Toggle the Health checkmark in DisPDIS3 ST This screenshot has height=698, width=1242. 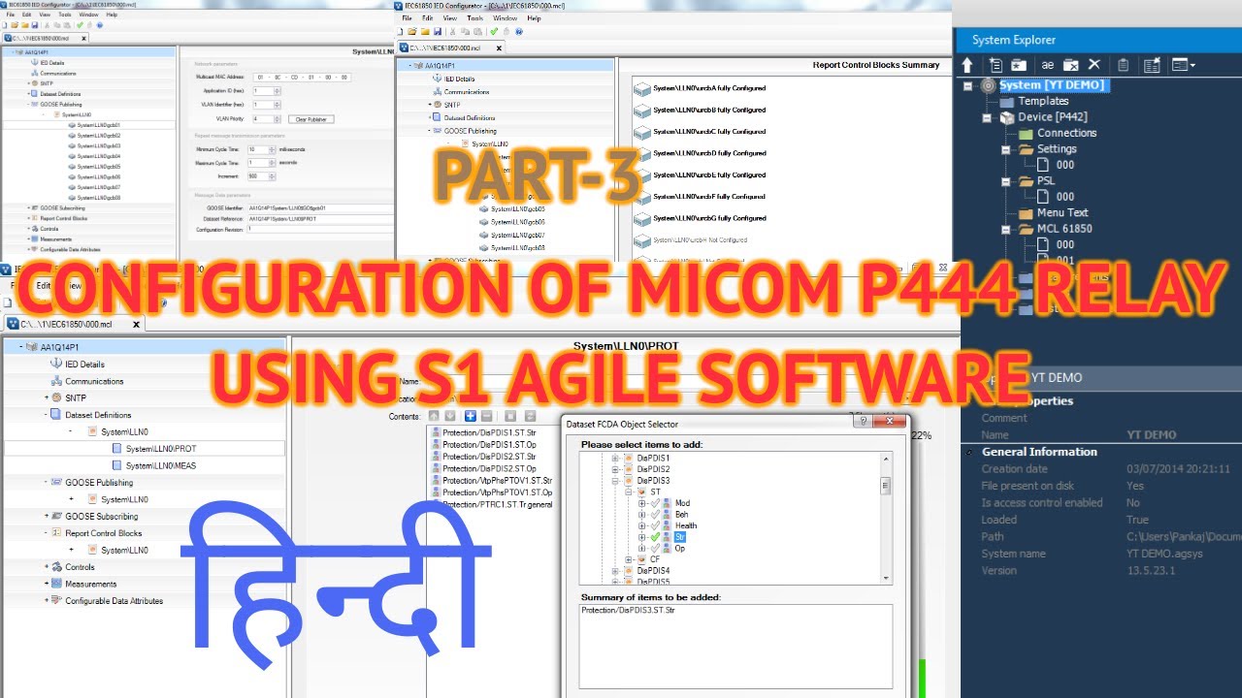click(656, 525)
